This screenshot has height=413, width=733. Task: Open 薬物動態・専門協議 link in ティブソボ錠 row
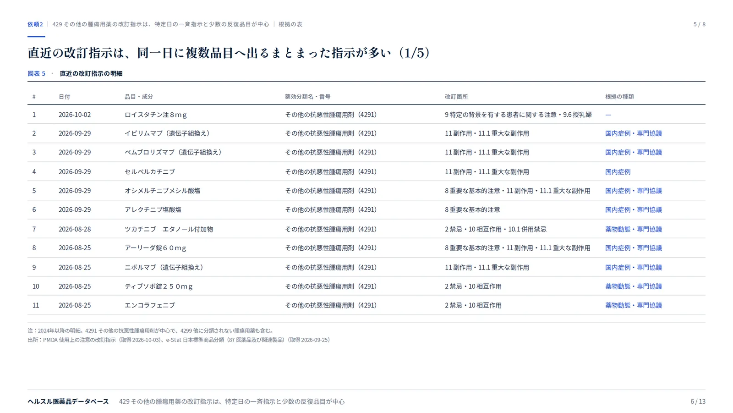click(634, 286)
